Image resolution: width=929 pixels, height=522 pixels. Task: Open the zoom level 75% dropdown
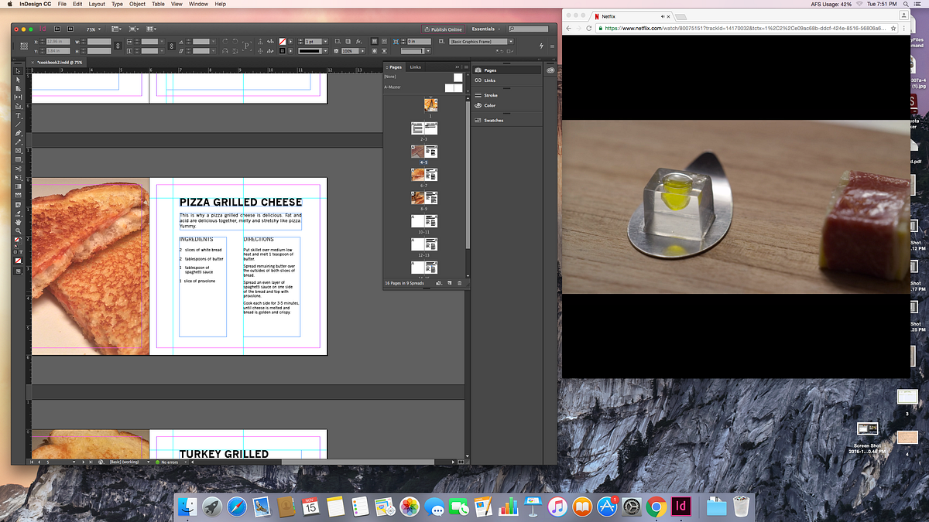click(x=93, y=29)
